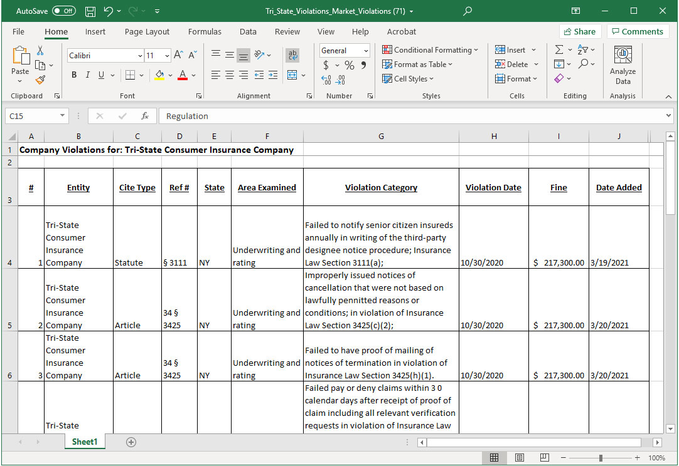679x466 pixels.
Task: Open the Name Box C15 dropdown arrow
Action: (62, 115)
